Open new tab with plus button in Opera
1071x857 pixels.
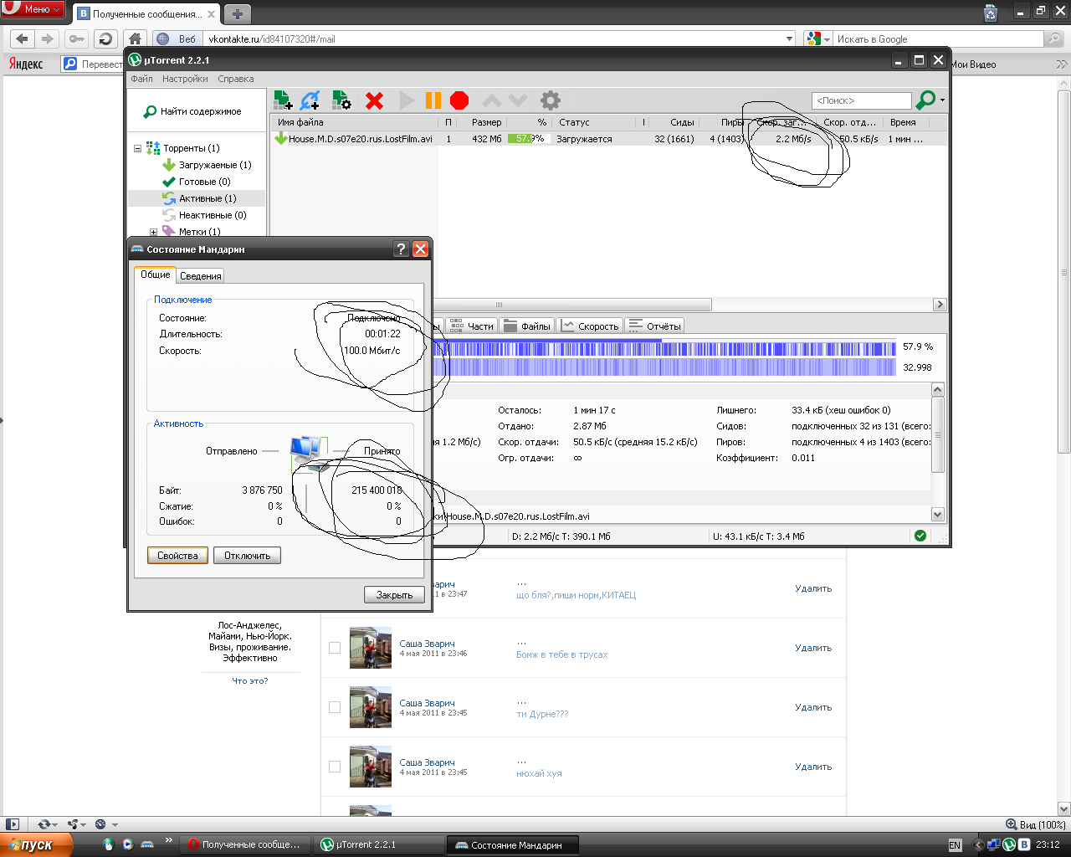coord(238,14)
